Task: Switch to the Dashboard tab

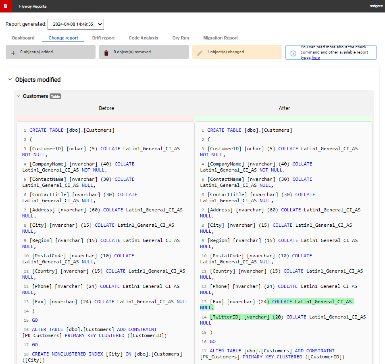Action: click(x=23, y=38)
